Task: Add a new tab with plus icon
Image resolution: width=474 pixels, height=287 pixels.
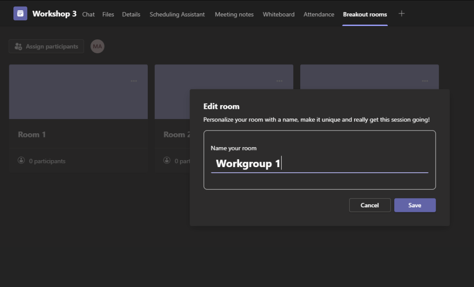Action: [402, 14]
